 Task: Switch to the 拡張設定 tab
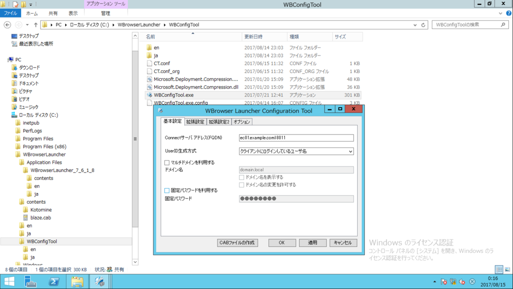coord(195,121)
